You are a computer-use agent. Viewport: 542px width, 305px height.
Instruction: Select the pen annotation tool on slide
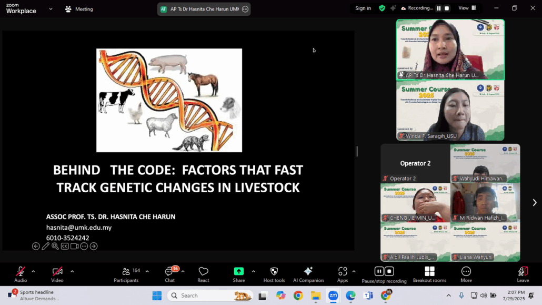click(x=45, y=246)
